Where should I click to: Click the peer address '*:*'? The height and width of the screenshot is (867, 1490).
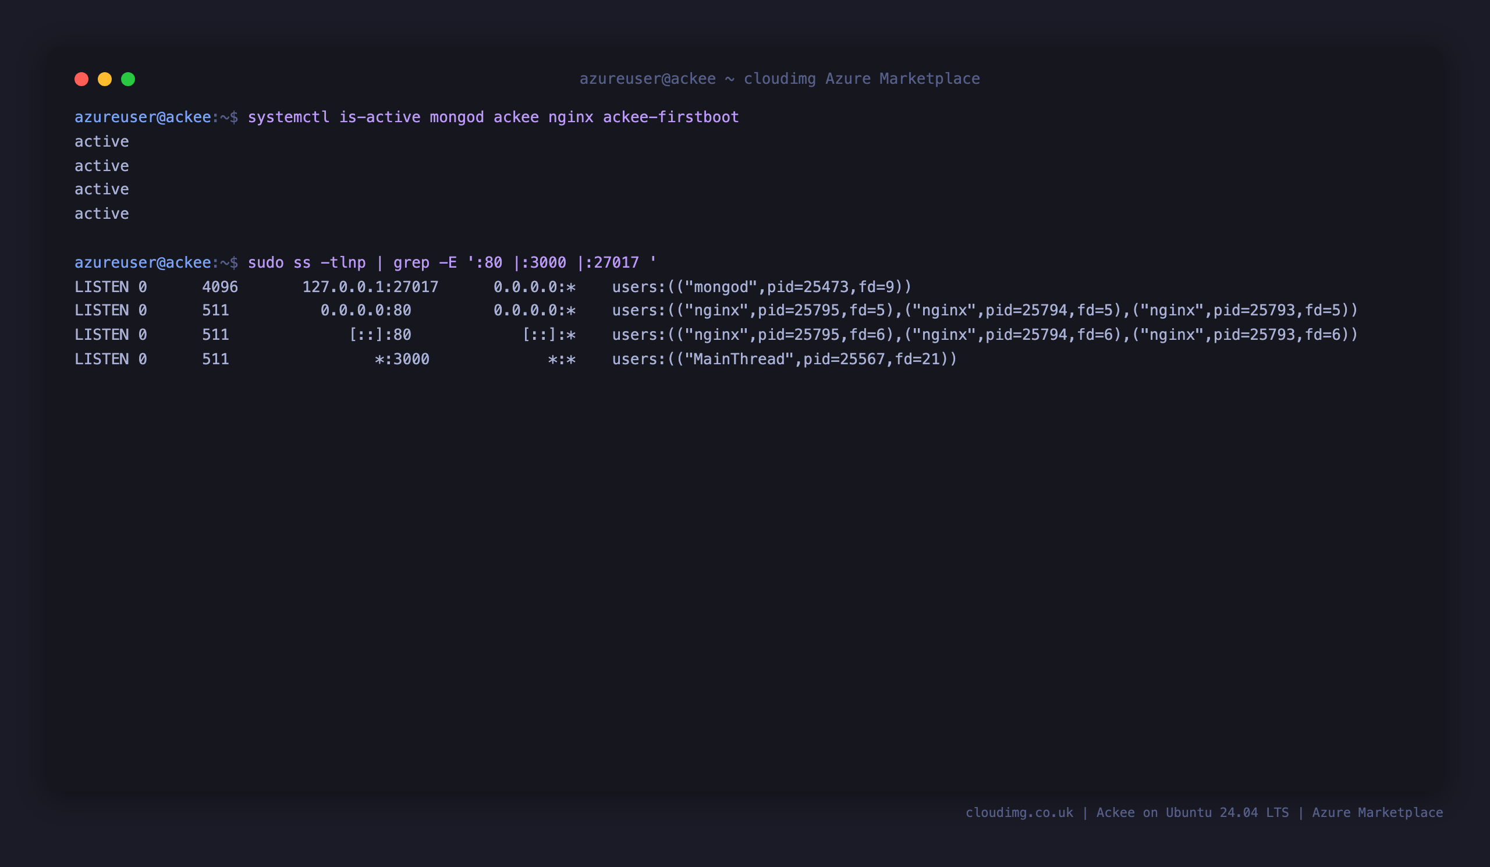562,359
